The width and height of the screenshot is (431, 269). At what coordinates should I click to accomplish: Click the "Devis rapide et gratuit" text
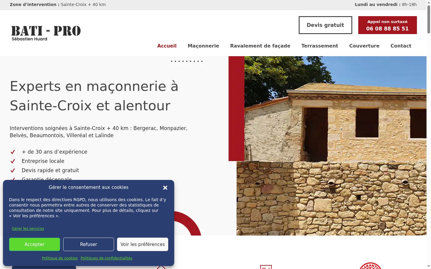click(50, 170)
